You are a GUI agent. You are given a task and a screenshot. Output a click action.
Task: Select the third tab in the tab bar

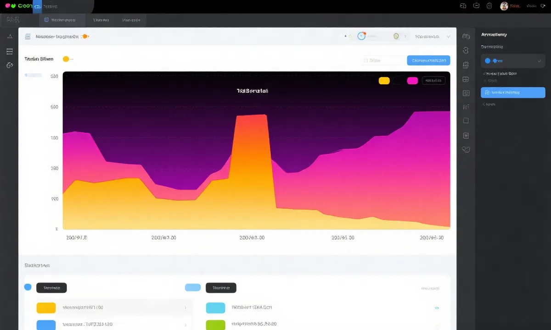(x=131, y=20)
